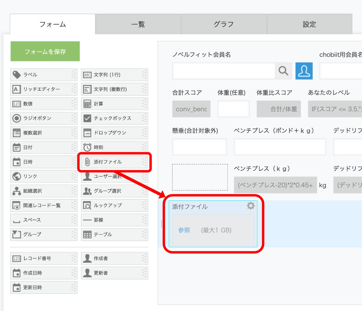Select the 罫線 line icon

[87, 220]
